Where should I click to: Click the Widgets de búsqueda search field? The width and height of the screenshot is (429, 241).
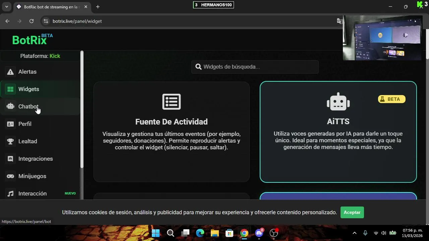click(255, 67)
